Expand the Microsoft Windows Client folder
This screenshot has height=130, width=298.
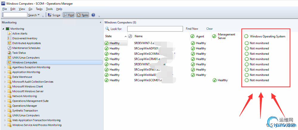[5, 87]
